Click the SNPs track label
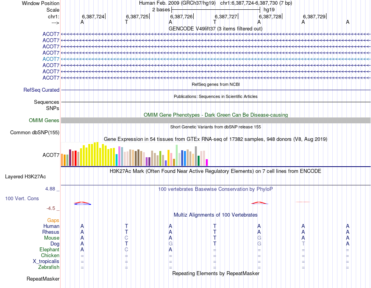 click(x=53, y=108)
